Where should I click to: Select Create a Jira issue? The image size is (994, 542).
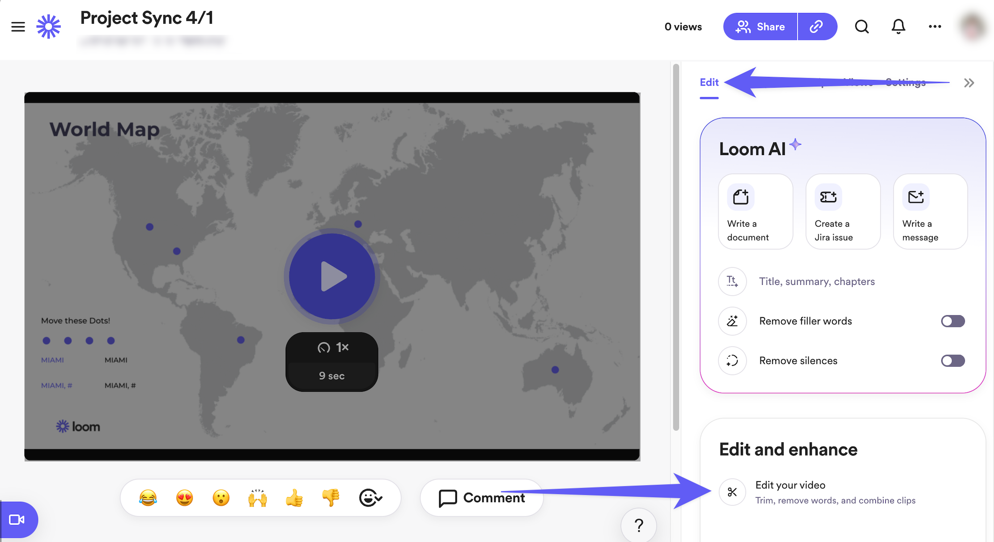[843, 212]
